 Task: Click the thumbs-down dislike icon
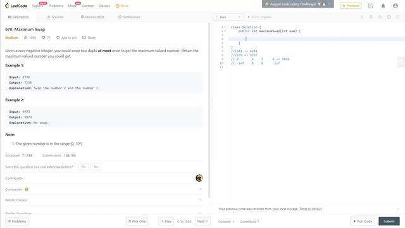44,38
